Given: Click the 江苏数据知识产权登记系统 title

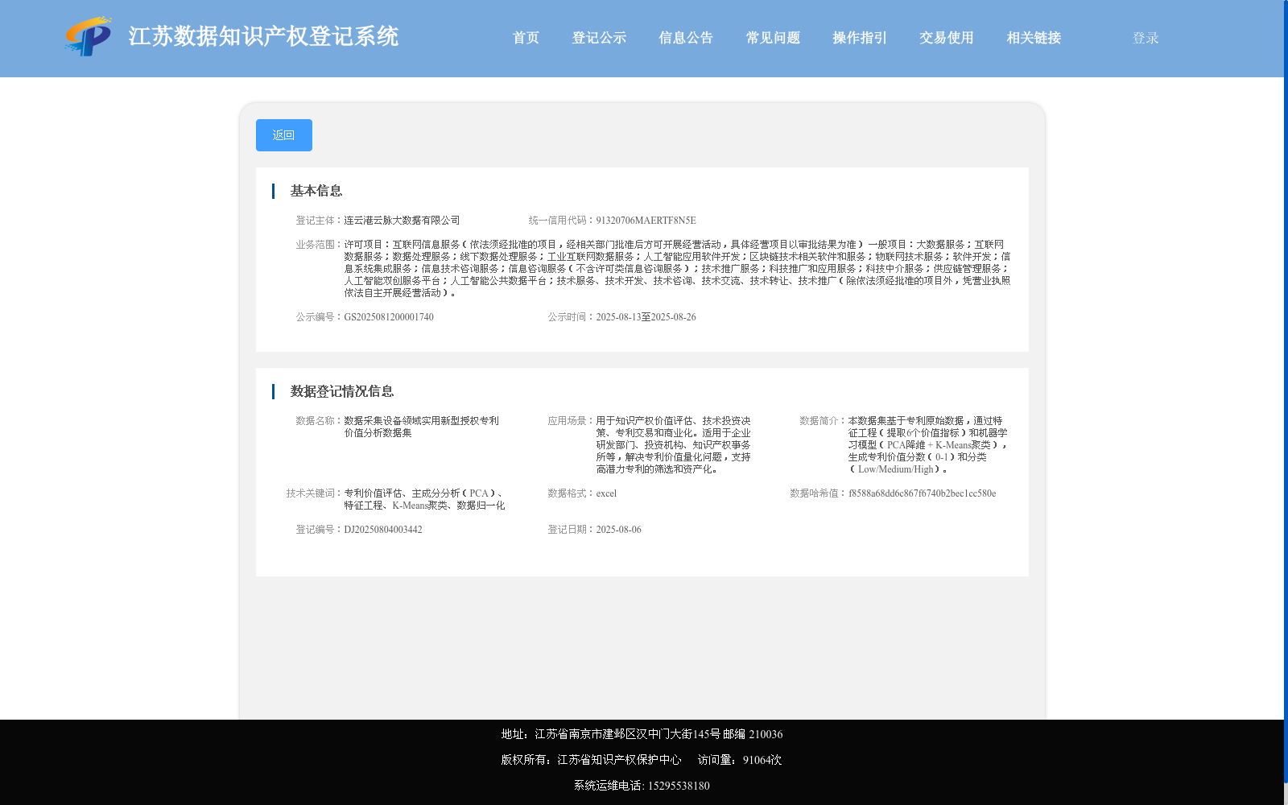Looking at the screenshot, I should pos(263,36).
